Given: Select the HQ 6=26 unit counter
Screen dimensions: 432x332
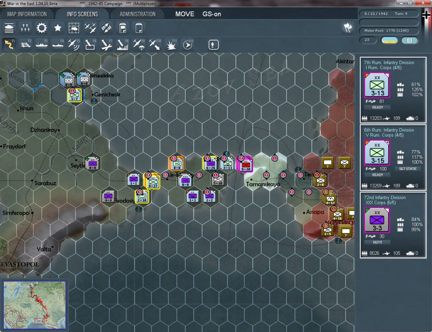Looking at the screenshot, I should point(210,164).
